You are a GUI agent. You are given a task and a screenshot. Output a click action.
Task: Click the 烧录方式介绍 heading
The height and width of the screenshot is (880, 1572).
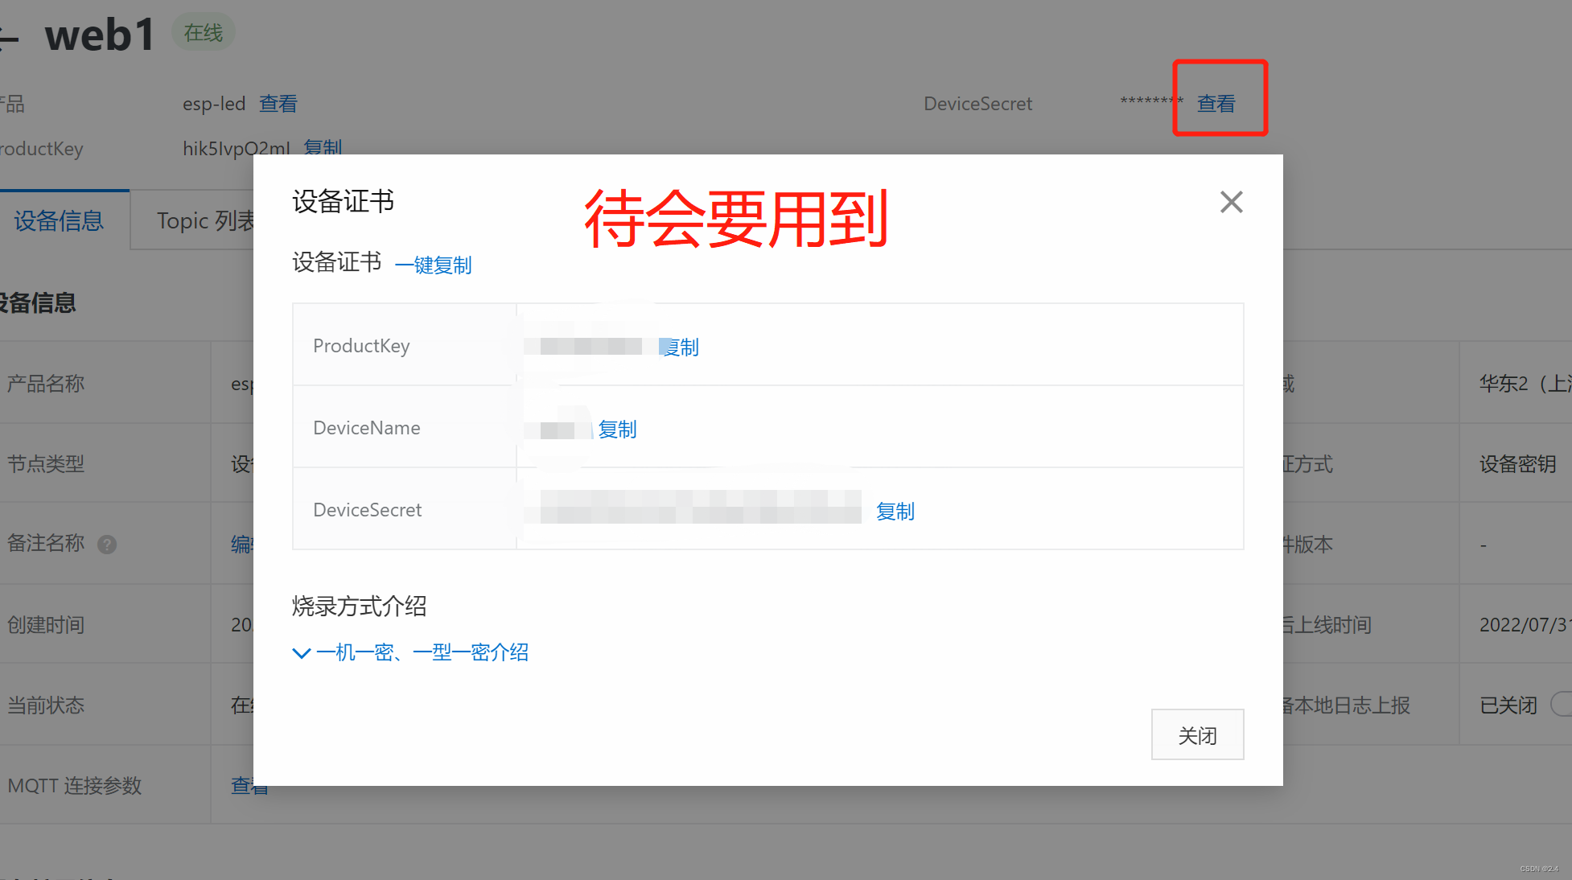(x=359, y=606)
